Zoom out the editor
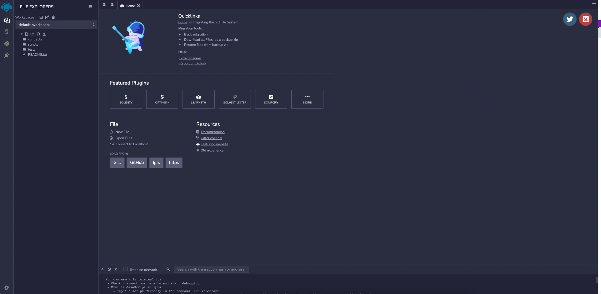This screenshot has width=601, height=294. tap(104, 5)
